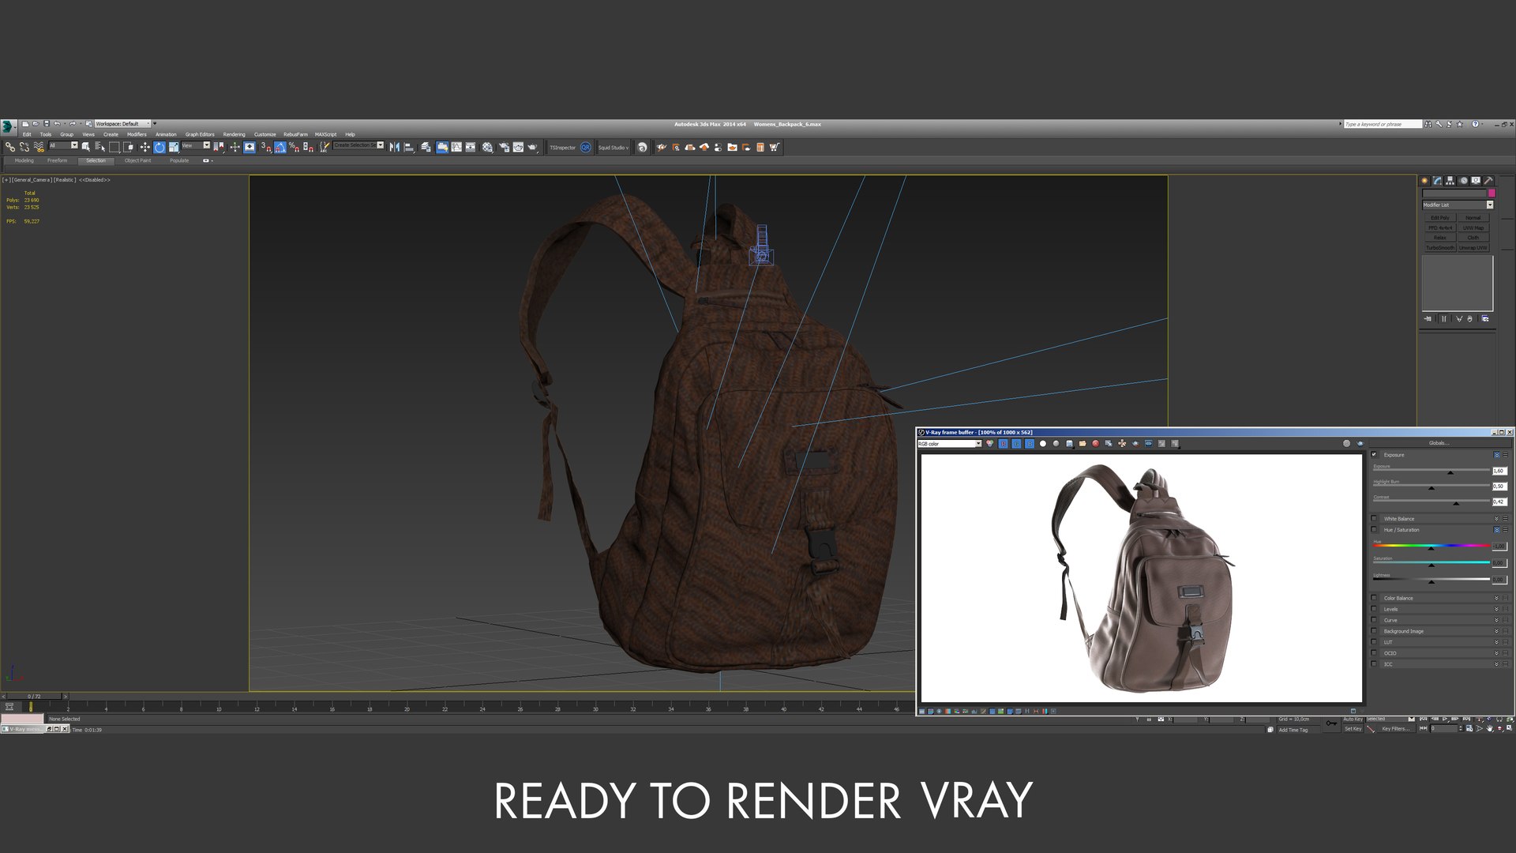The height and width of the screenshot is (853, 1516).
Task: Adjust the Exposure slider
Action: pos(1432,471)
